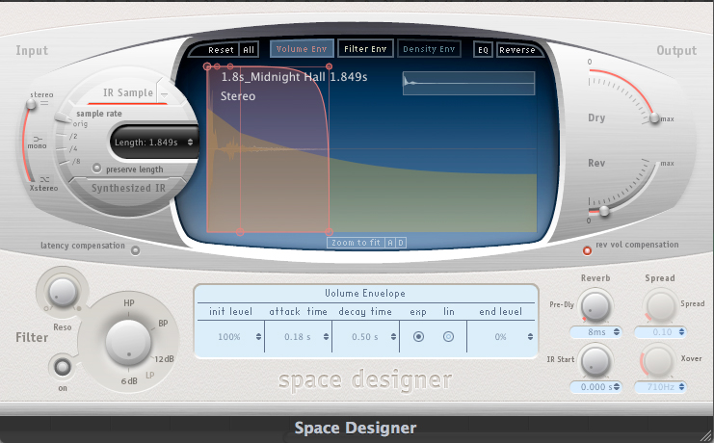
Task: Select 6dB LP filter mode
Action: [x=129, y=381]
